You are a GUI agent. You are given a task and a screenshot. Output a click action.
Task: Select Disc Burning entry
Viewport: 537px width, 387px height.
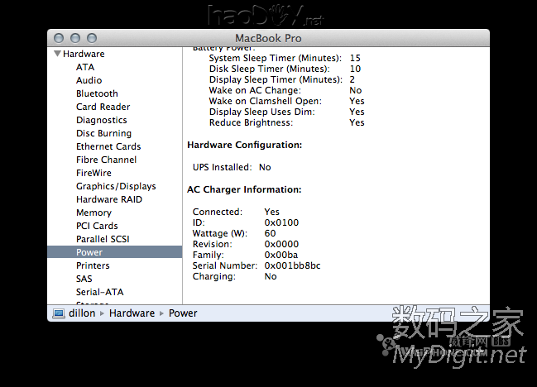[103, 133]
